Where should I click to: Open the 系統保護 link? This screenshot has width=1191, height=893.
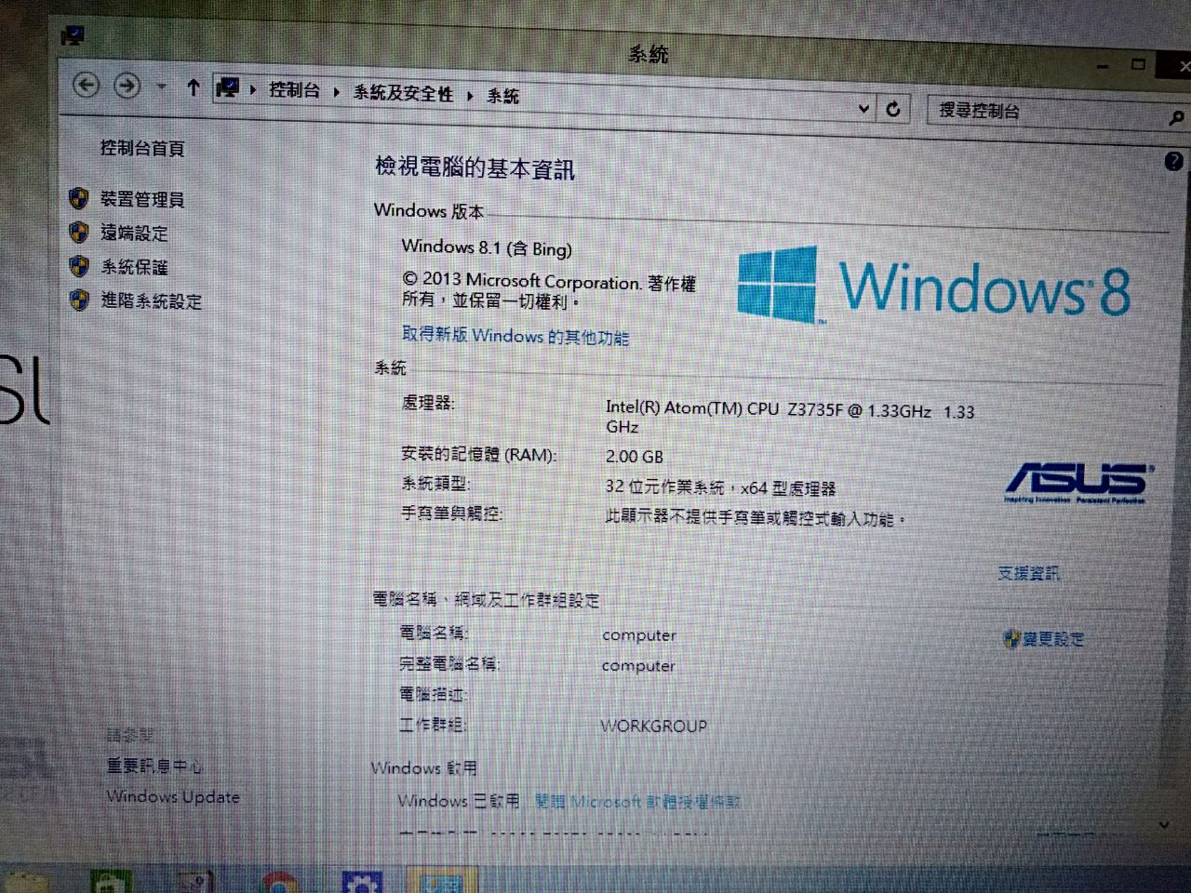pos(134,267)
